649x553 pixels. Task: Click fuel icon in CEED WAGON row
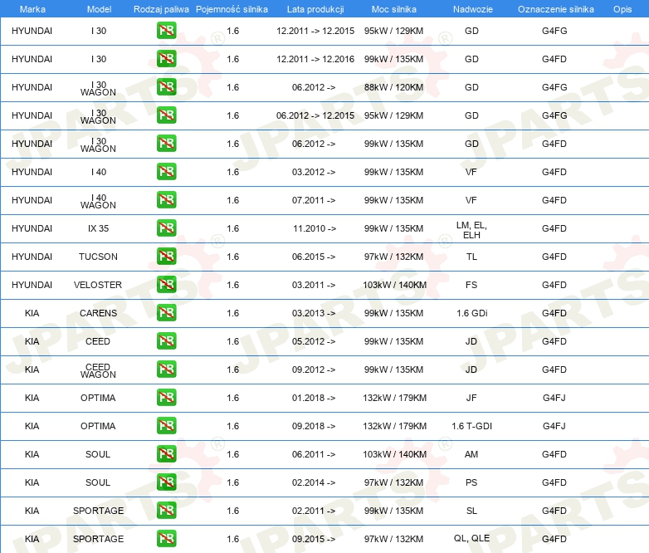166,369
